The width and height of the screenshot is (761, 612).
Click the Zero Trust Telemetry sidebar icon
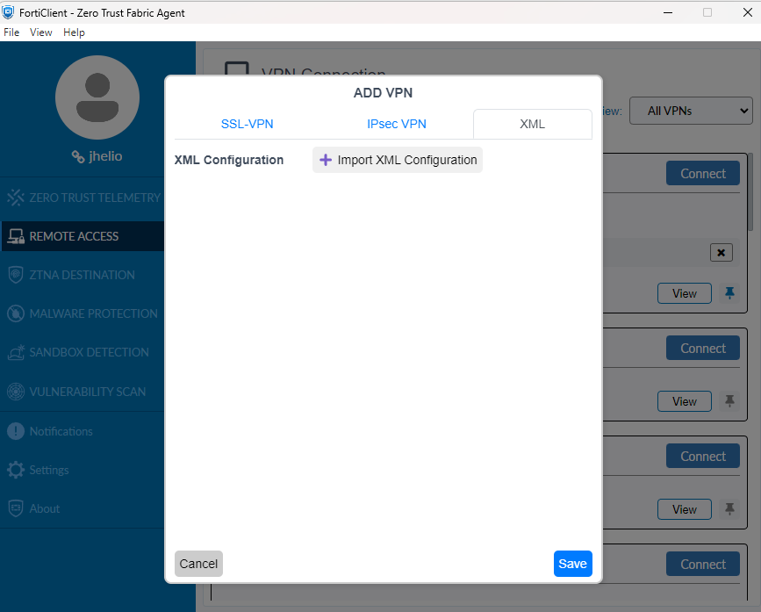click(16, 198)
